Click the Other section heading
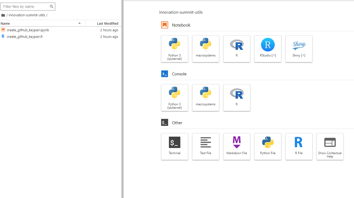The height and width of the screenshot is (198, 354). pos(177,123)
